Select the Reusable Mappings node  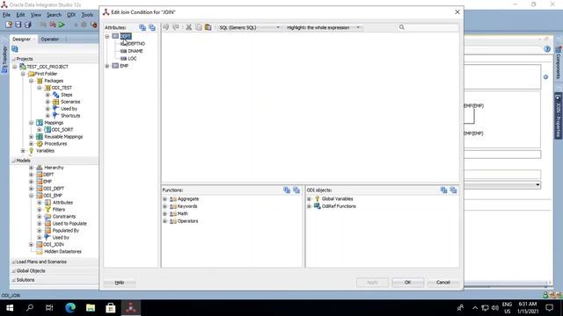click(x=63, y=137)
